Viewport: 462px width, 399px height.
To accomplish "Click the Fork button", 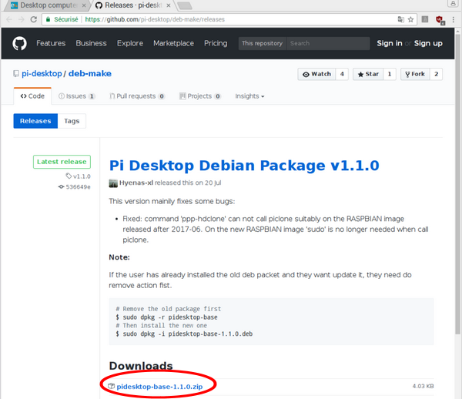I will (415, 74).
